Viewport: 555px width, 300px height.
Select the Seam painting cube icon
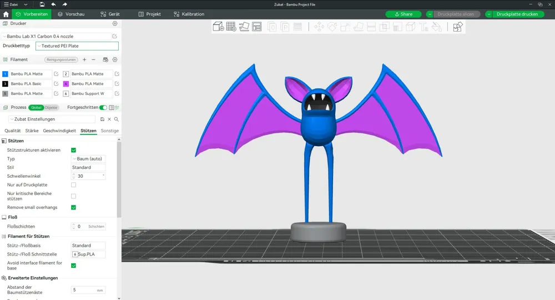[411, 27]
